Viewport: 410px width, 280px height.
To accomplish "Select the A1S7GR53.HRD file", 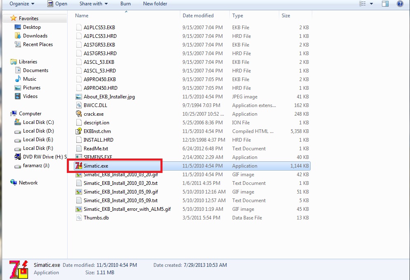I will tap(100, 53).
